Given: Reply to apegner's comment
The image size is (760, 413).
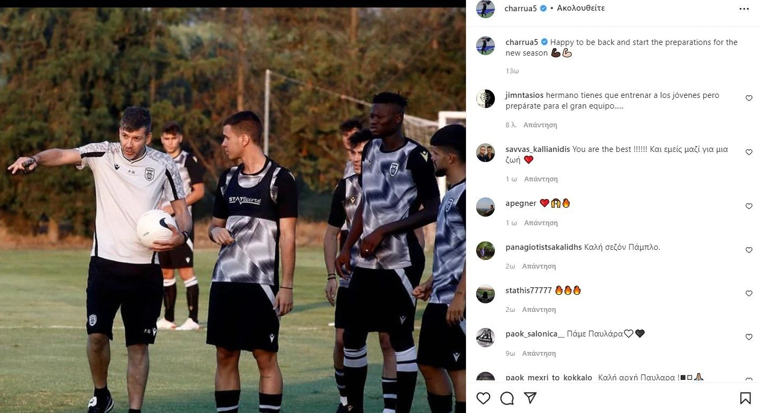Looking at the screenshot, I should [x=541, y=223].
